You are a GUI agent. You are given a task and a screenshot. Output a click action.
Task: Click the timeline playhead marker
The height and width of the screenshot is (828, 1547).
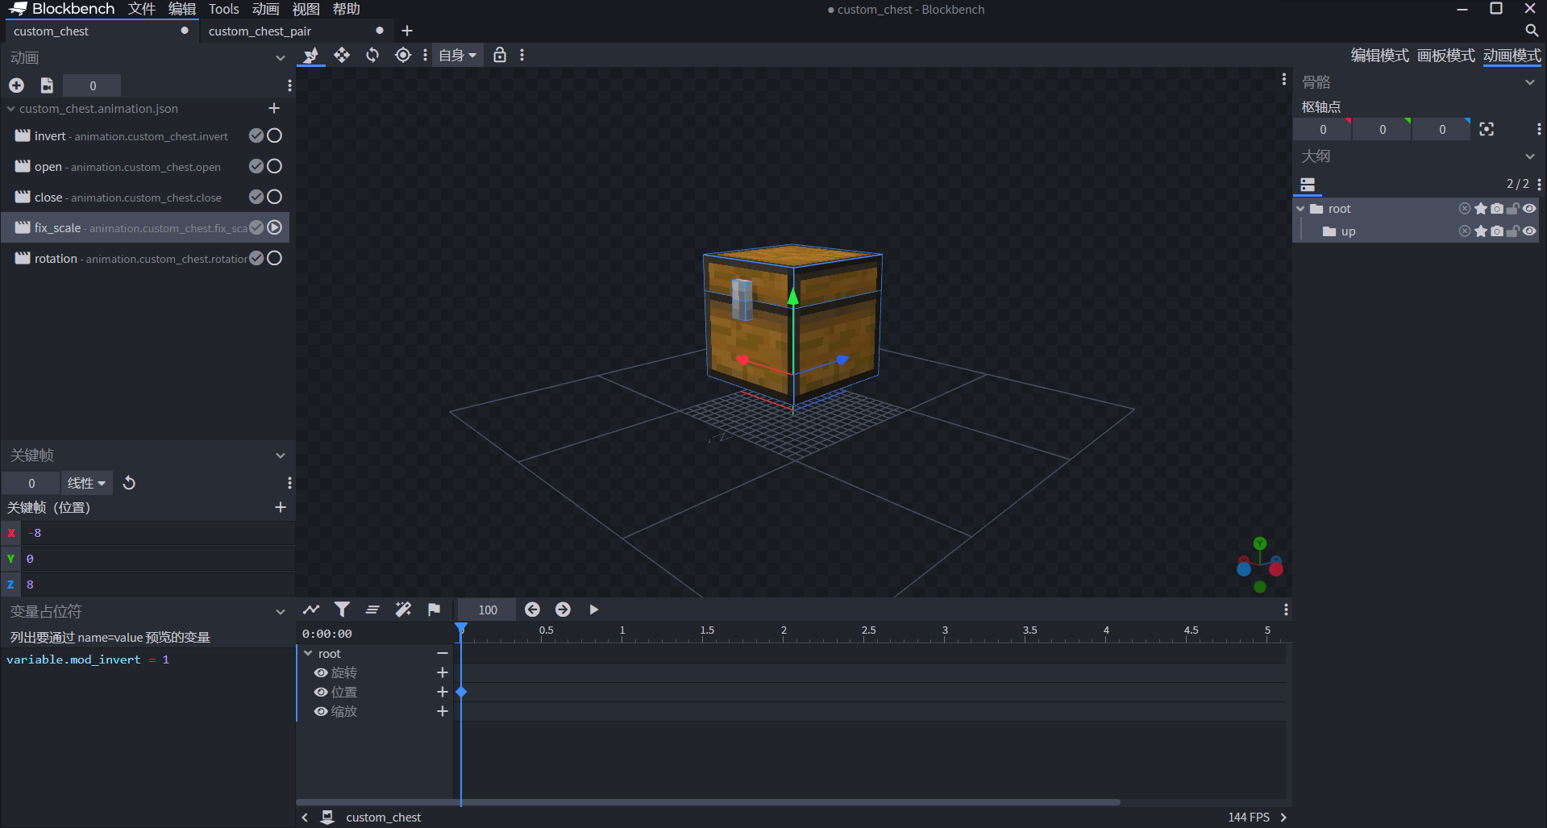[461, 629]
